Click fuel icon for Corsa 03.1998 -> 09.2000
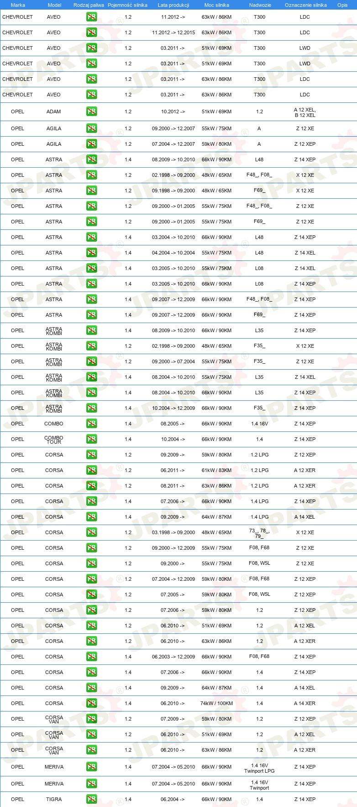The height and width of the screenshot is (807, 357). click(x=92, y=532)
